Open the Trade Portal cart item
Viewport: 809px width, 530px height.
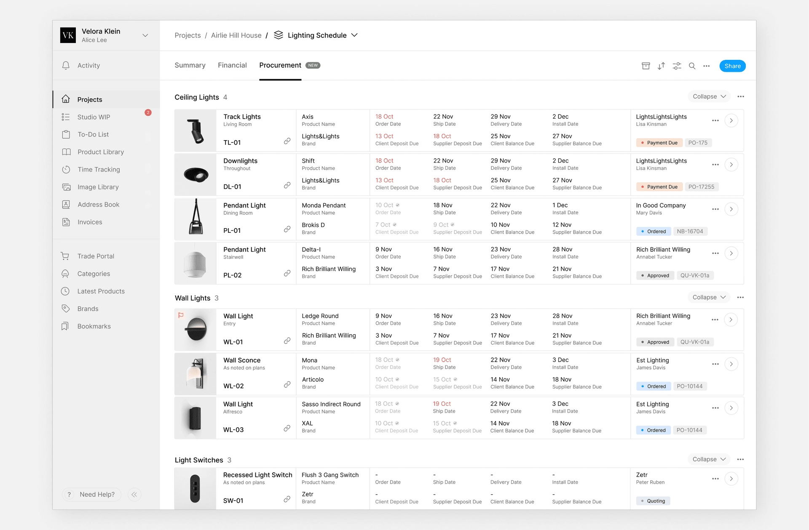click(x=96, y=256)
